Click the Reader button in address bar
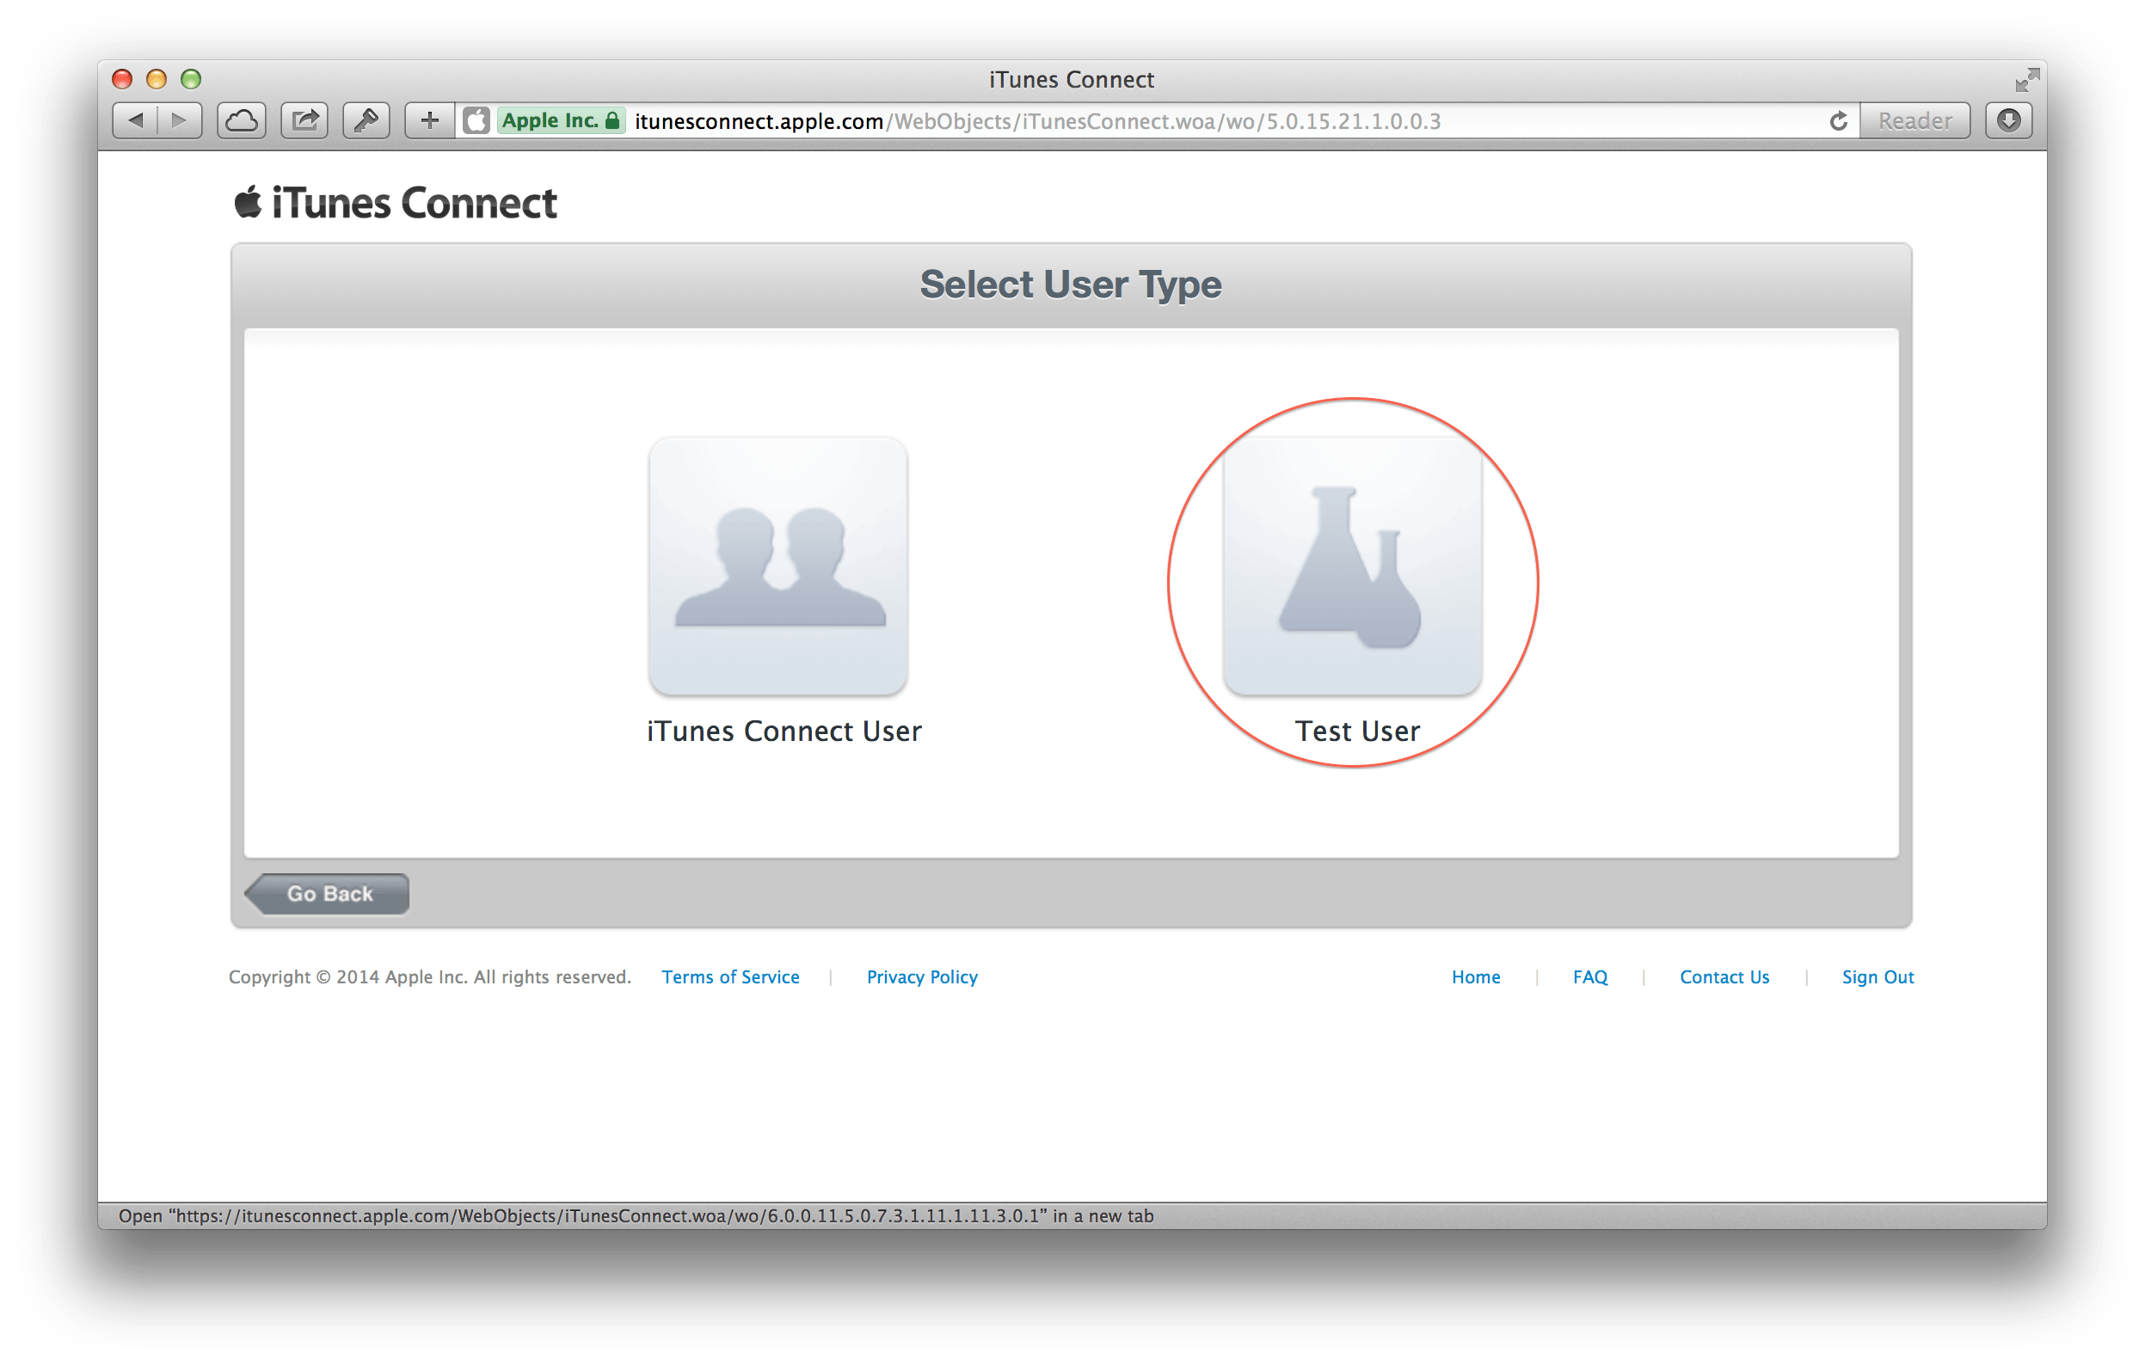Viewport: 2145px width, 1365px height. pos(1915,121)
